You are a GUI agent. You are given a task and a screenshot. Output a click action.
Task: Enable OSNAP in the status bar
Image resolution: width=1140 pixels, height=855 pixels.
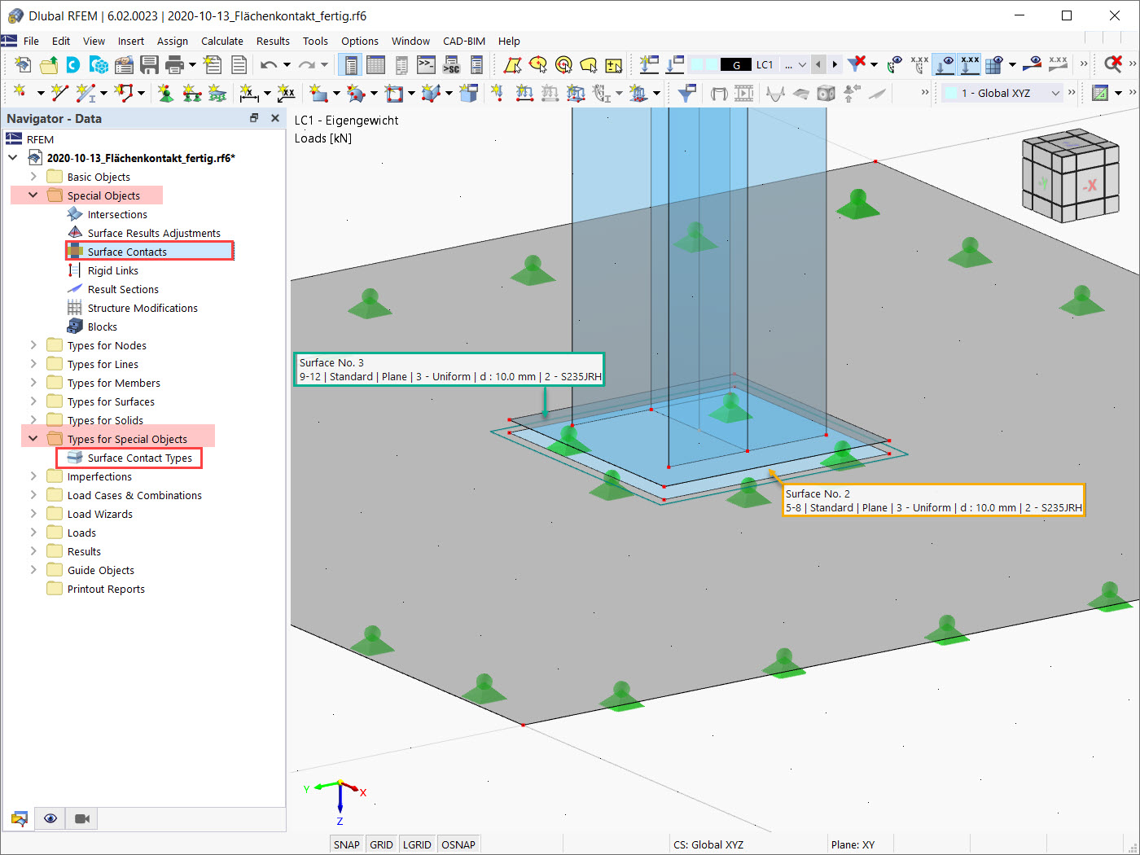tap(458, 844)
